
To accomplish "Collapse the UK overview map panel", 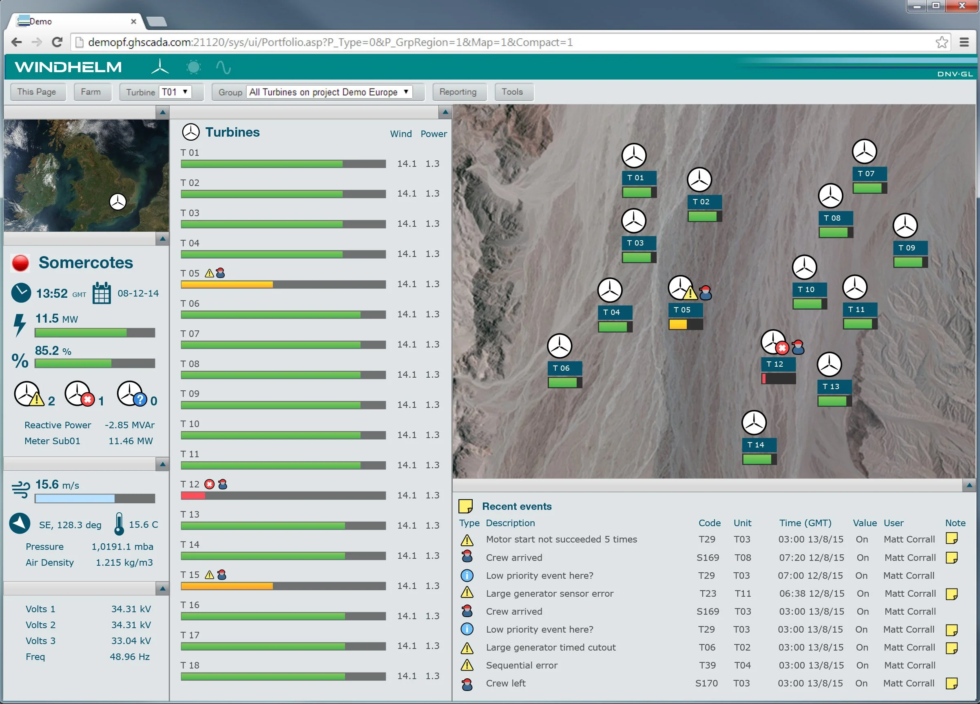I will [x=162, y=112].
